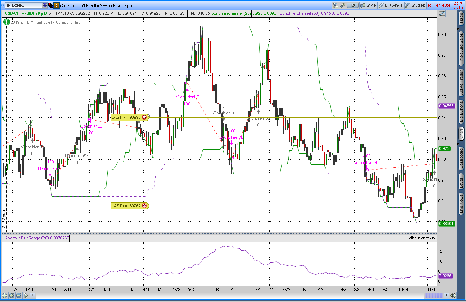Open the chart Style menu

tap(368, 5)
